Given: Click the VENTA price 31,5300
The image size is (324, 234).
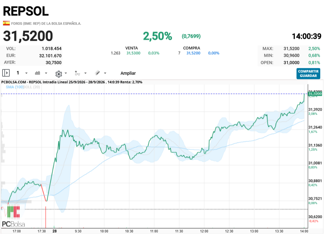Looking at the screenshot, I should pyautogui.click(x=133, y=53).
